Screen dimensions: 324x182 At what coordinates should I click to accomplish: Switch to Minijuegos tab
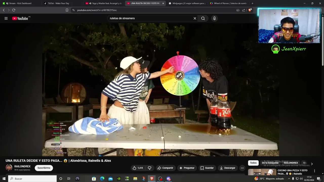(x=187, y=3)
